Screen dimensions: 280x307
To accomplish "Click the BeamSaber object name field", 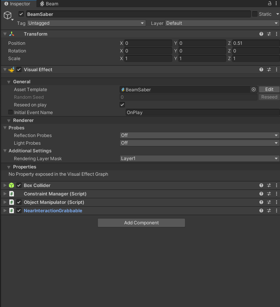I will pyautogui.click(x=138, y=14).
